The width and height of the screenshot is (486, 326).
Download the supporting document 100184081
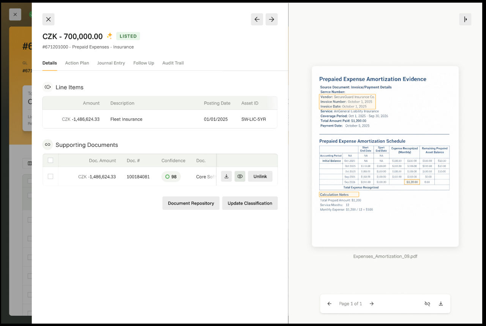click(x=226, y=177)
